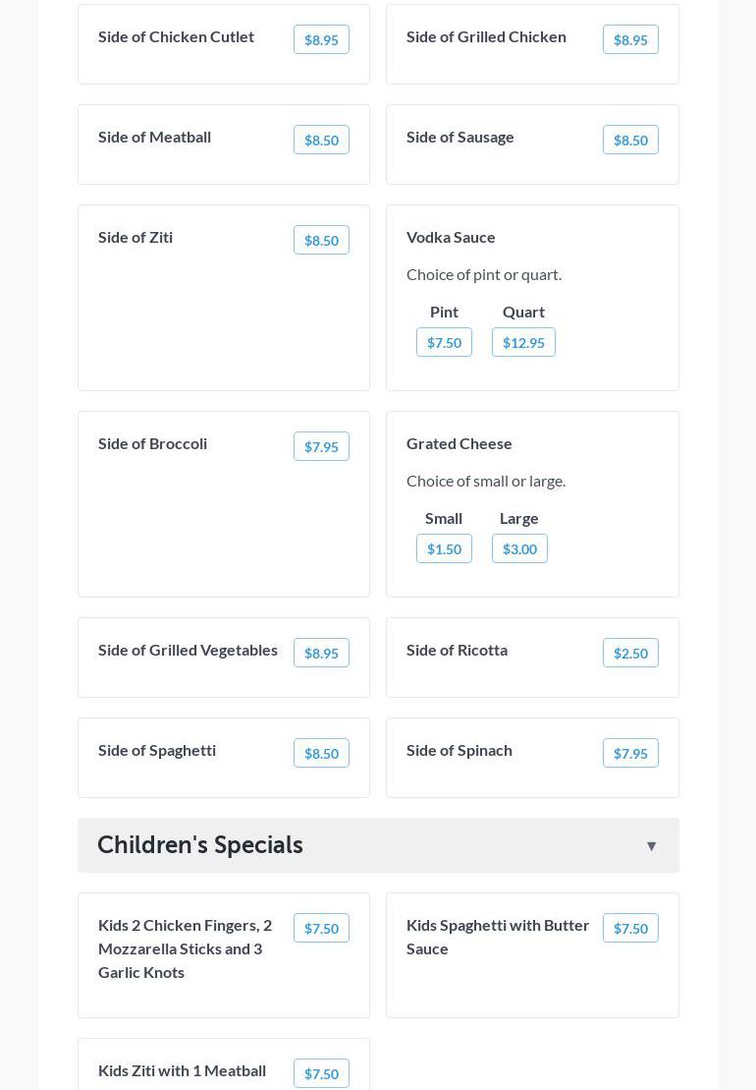Add Side of Grilled Vegetables price button

coord(321,654)
